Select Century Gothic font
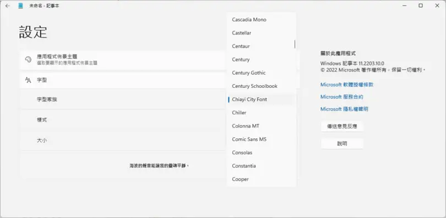 tap(262, 73)
